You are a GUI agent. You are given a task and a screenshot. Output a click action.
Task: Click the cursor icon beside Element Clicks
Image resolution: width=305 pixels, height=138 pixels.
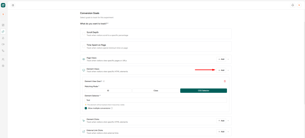tap(84, 121)
